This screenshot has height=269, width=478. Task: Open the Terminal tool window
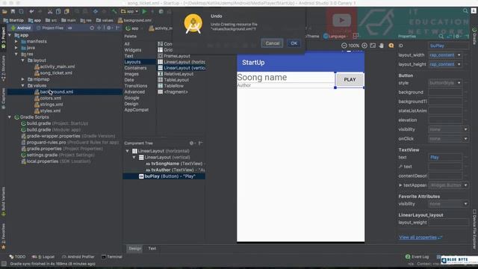coord(112,257)
